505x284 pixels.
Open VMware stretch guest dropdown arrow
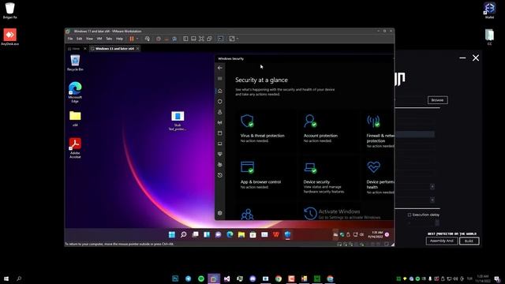(x=238, y=39)
